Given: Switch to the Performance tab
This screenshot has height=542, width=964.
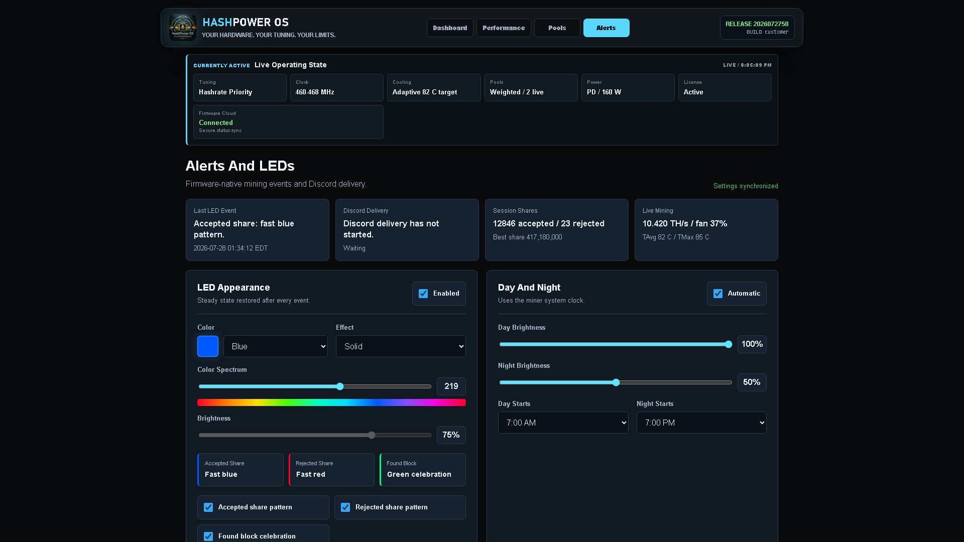Looking at the screenshot, I should tap(504, 28).
